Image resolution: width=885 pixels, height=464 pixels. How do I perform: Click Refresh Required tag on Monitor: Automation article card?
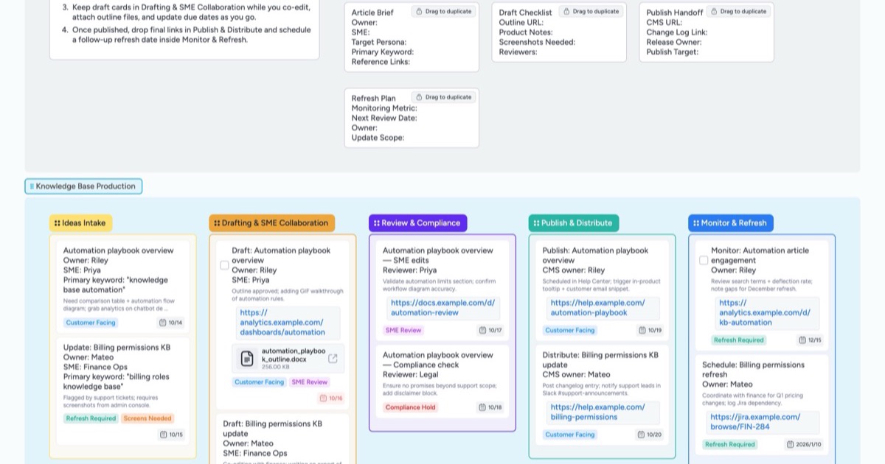[x=739, y=340]
